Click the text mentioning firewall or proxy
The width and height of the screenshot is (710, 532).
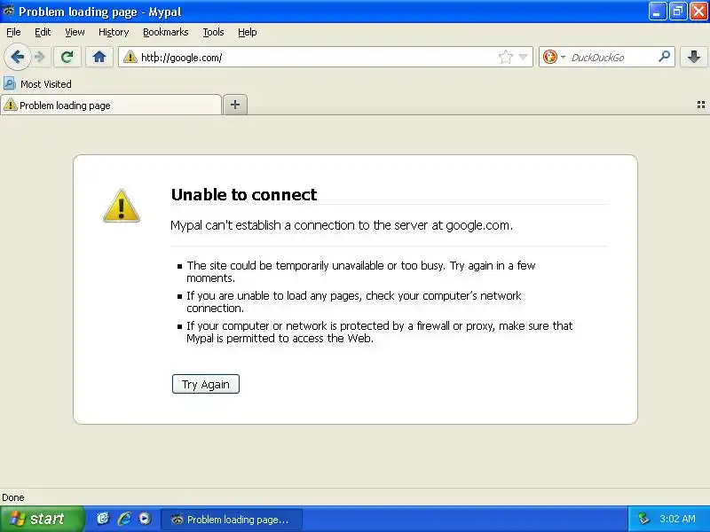click(x=380, y=332)
